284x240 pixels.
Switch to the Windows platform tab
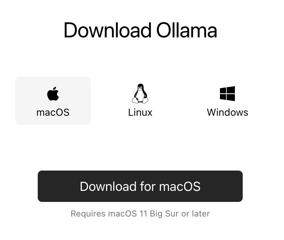point(227,101)
